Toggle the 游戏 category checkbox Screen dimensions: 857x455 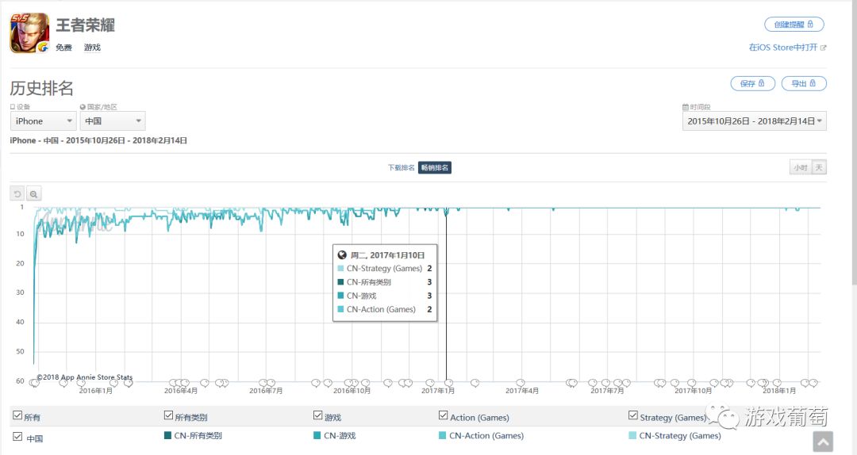[x=317, y=415]
